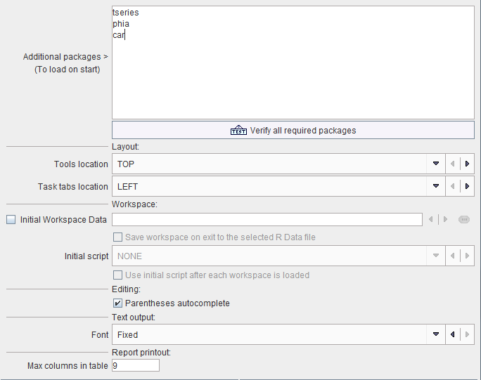Image resolution: width=481 pixels, height=380 pixels.
Task: Open the Task tabs location dropdown
Action: click(435, 186)
